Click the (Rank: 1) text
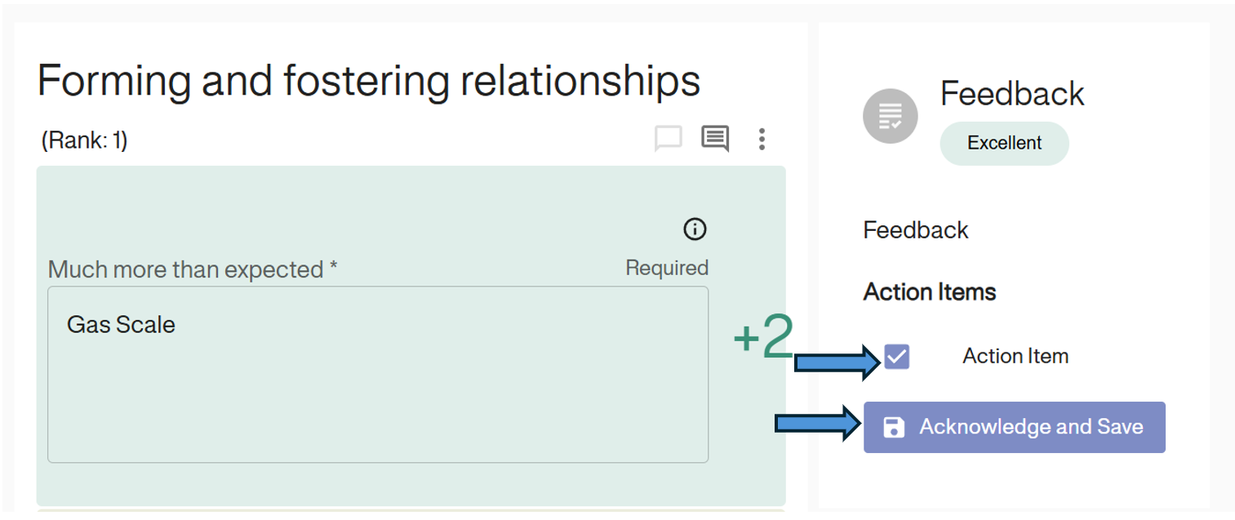The width and height of the screenshot is (1235, 520). click(84, 140)
